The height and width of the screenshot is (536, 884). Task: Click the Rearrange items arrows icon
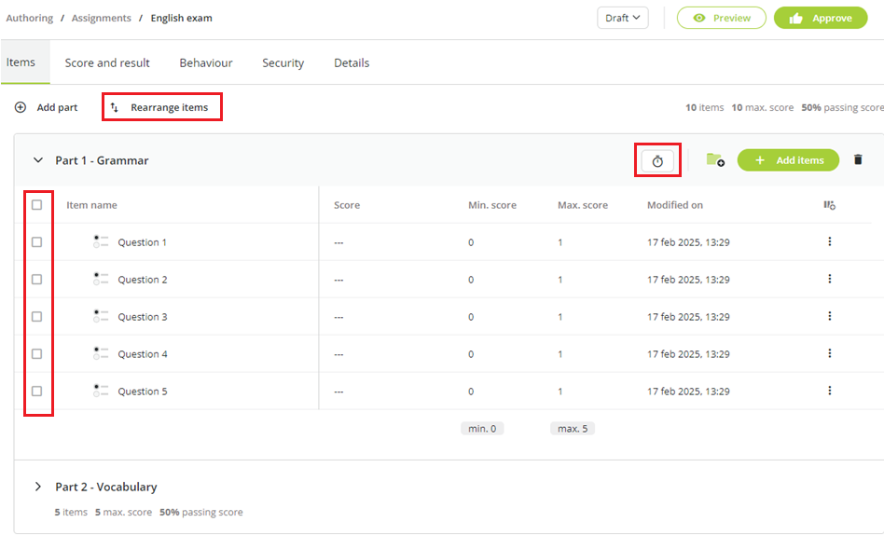point(115,107)
